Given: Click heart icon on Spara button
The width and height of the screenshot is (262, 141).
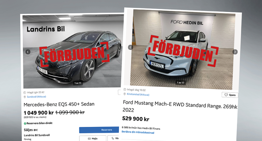Looking at the screenshot, I should click(x=226, y=95).
